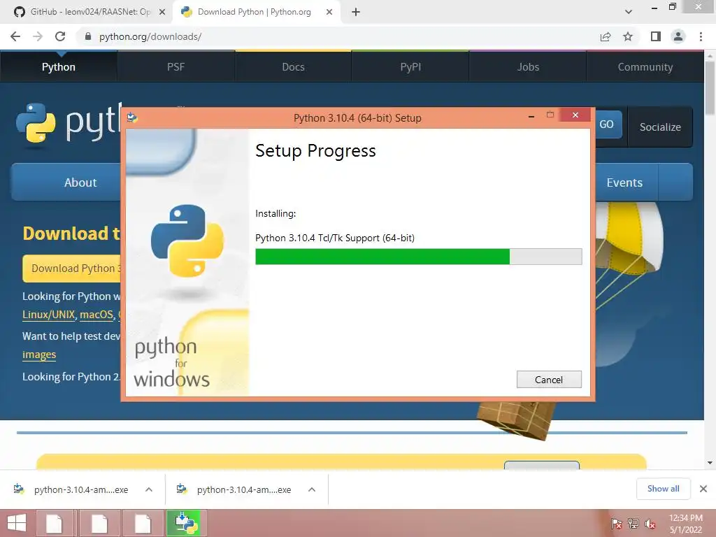The image size is (716, 537).
Task: Close the Download Python tab
Action: point(329,12)
